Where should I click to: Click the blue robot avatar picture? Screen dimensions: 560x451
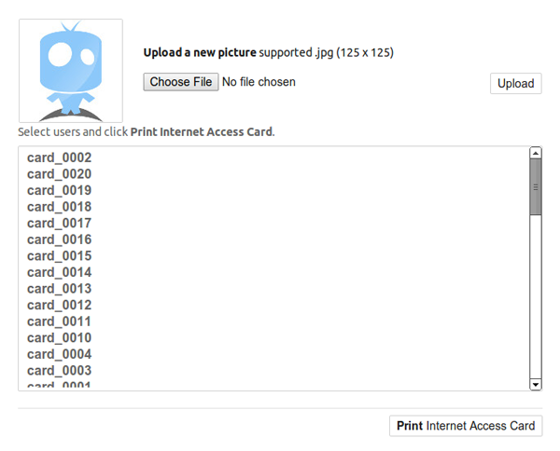click(71, 71)
